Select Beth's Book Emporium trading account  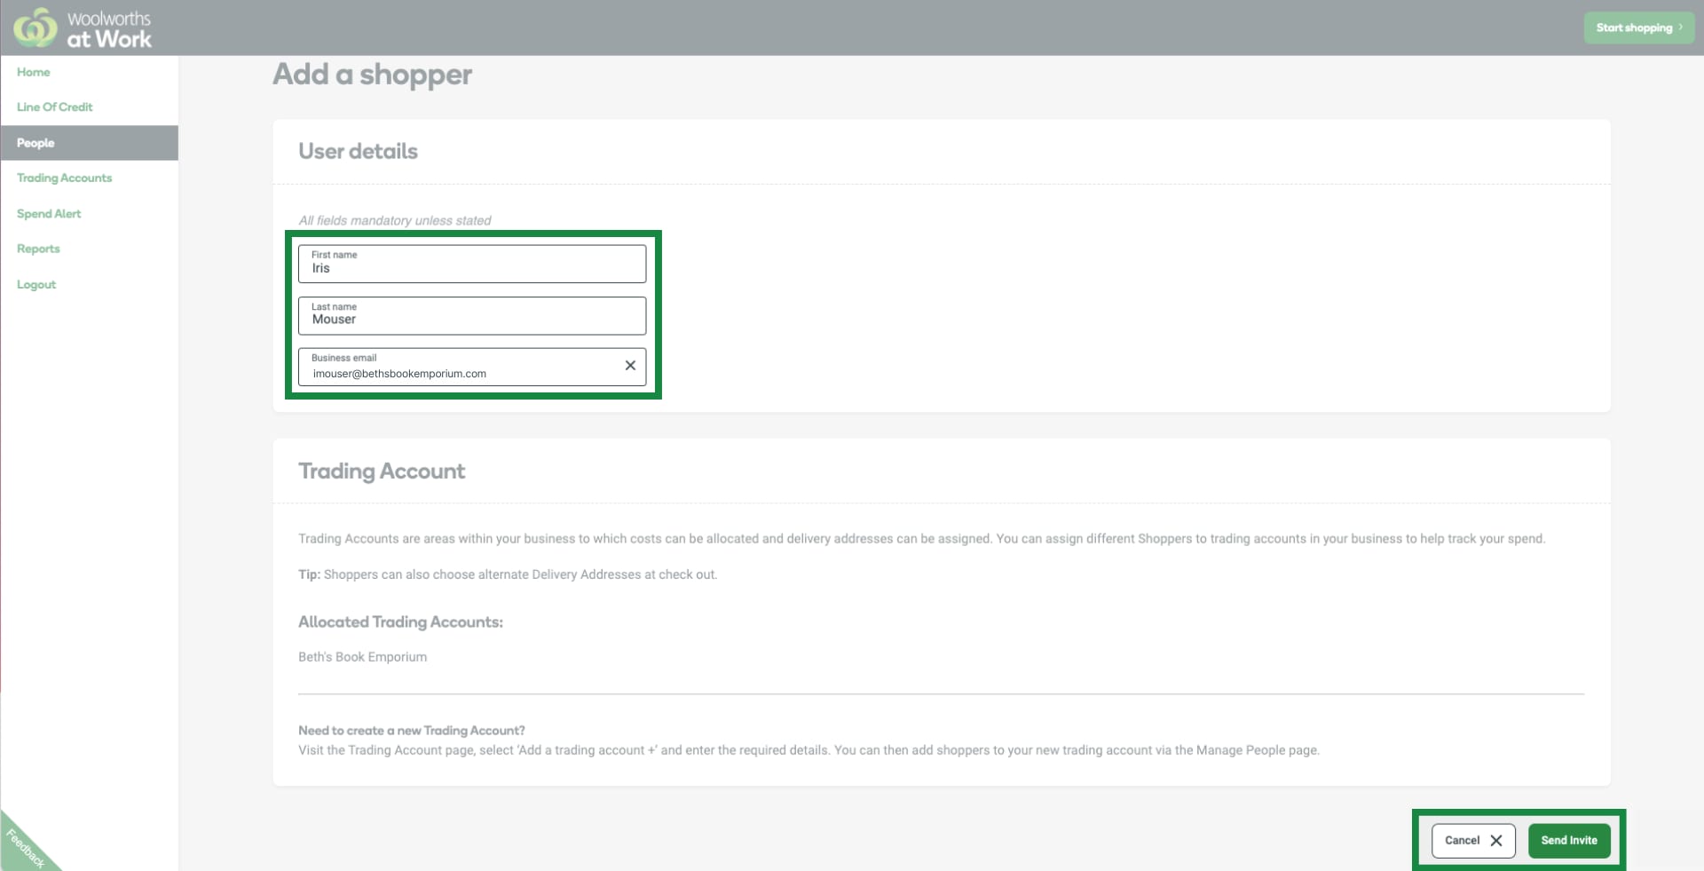coord(361,657)
